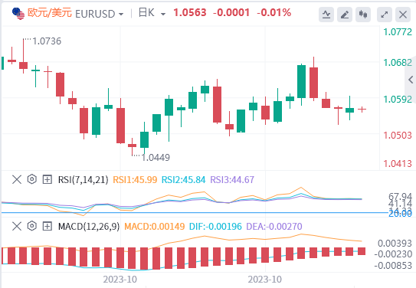Remove the RSI indicator panel
Viewport: 416px width, 288px height.
tap(17, 179)
